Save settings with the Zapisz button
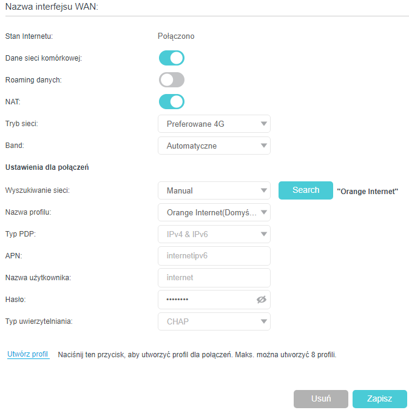Viewport: 409px width, 410px height. [x=379, y=399]
